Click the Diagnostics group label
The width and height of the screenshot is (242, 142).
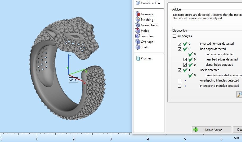(179, 30)
